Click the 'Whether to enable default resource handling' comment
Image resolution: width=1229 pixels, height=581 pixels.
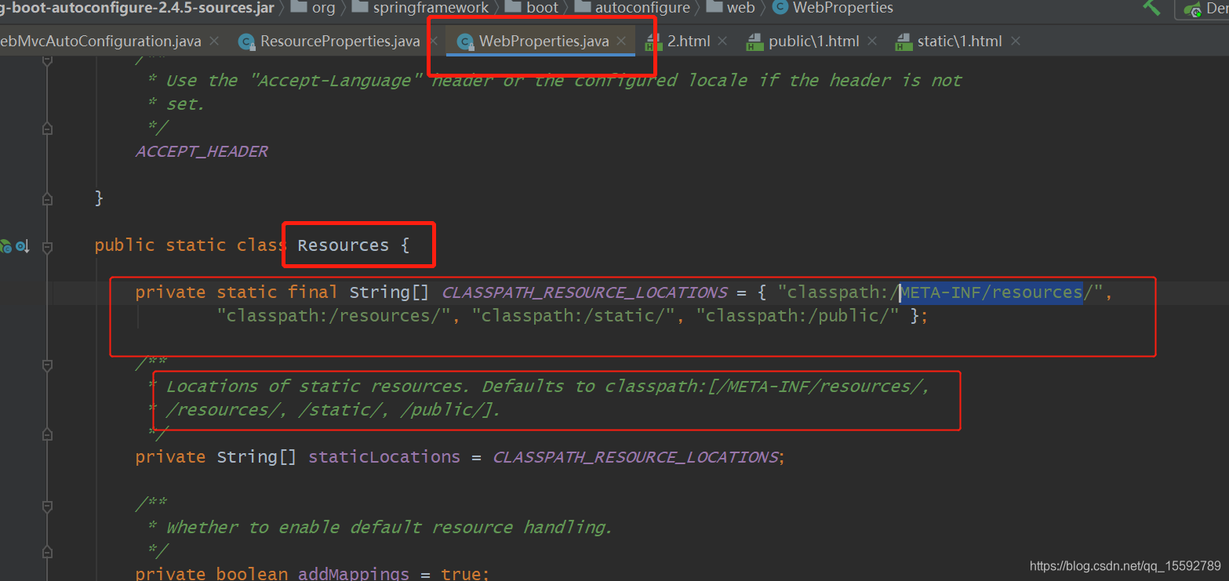tap(389, 528)
